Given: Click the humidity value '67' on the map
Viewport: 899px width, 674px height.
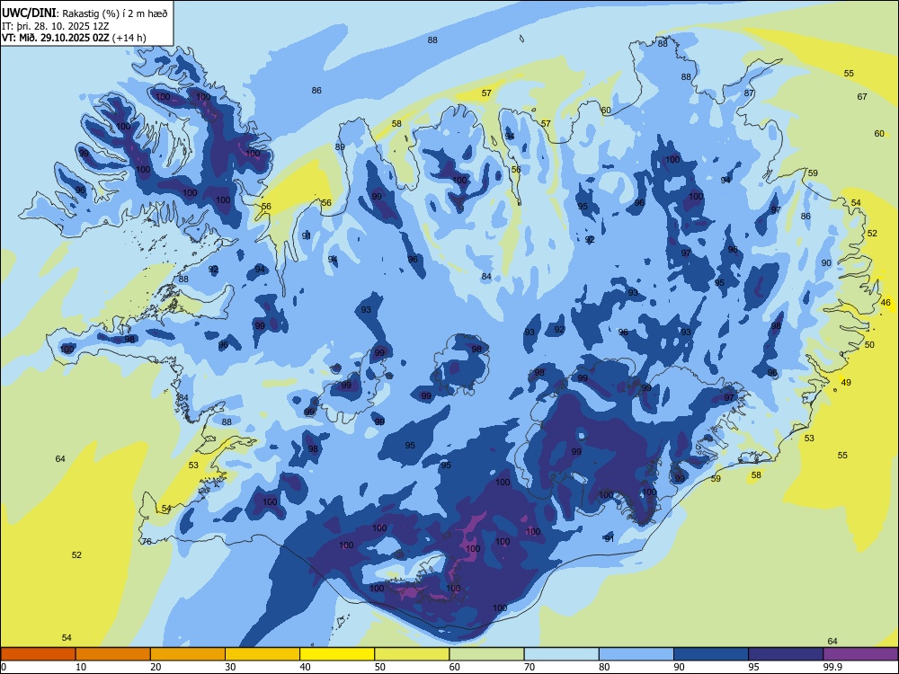Looking at the screenshot, I should point(862,97).
